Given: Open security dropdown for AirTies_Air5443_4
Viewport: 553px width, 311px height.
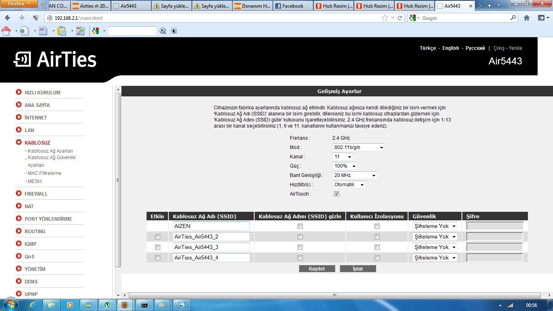Looking at the screenshot, I should (435, 258).
